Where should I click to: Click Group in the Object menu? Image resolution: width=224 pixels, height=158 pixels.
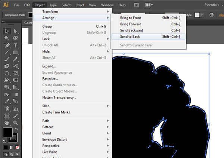(x=72, y=27)
